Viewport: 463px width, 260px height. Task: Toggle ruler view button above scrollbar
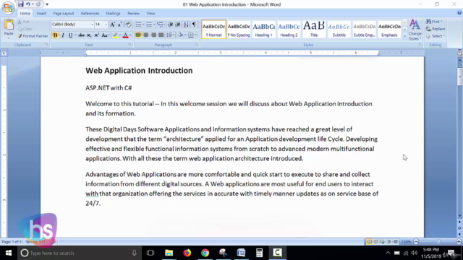460,53
